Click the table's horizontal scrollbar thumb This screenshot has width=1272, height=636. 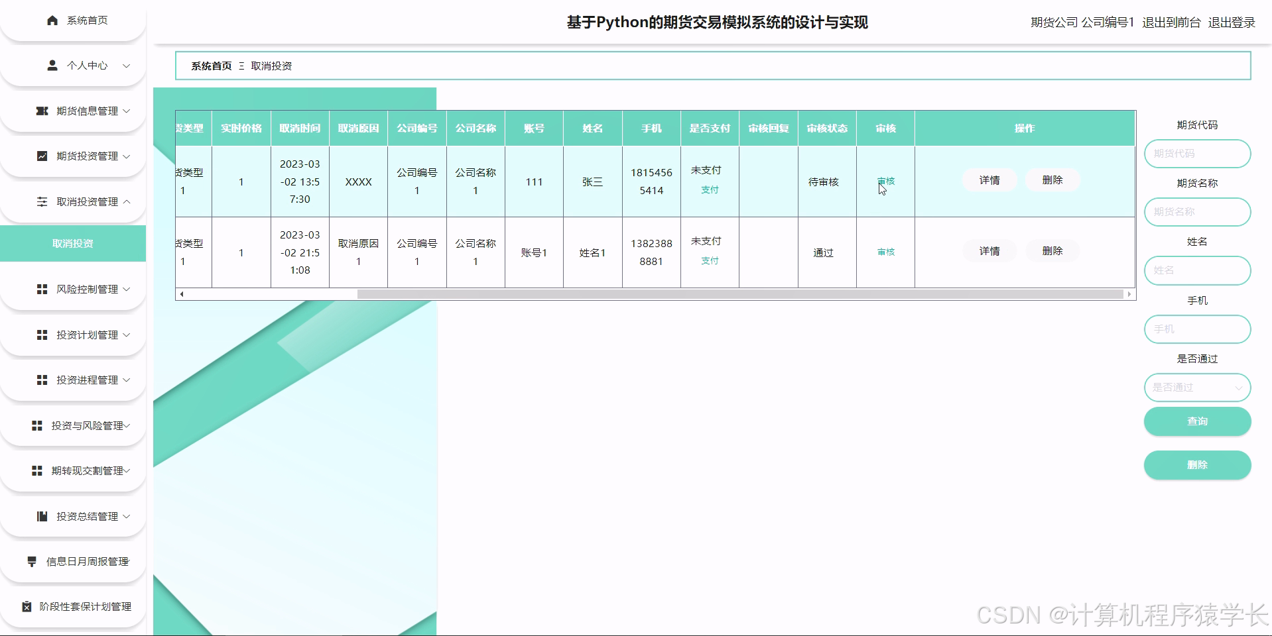coord(740,294)
